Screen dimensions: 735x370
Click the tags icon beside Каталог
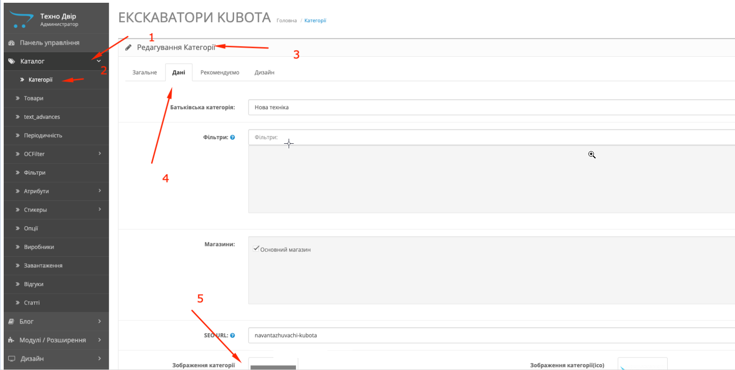12,61
